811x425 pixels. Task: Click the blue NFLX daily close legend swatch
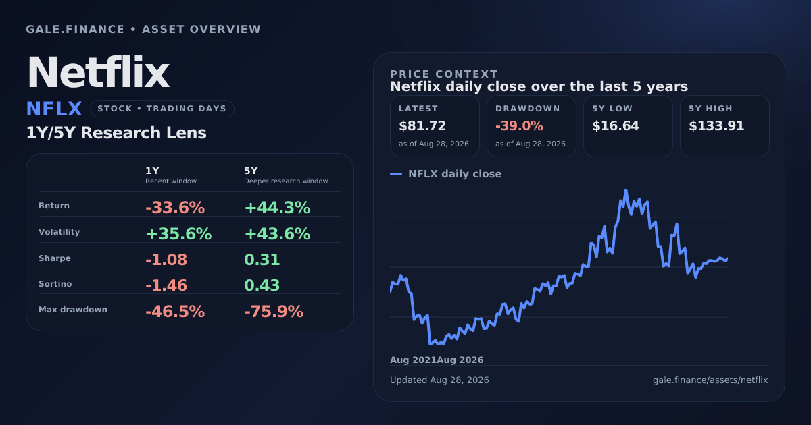(x=396, y=174)
